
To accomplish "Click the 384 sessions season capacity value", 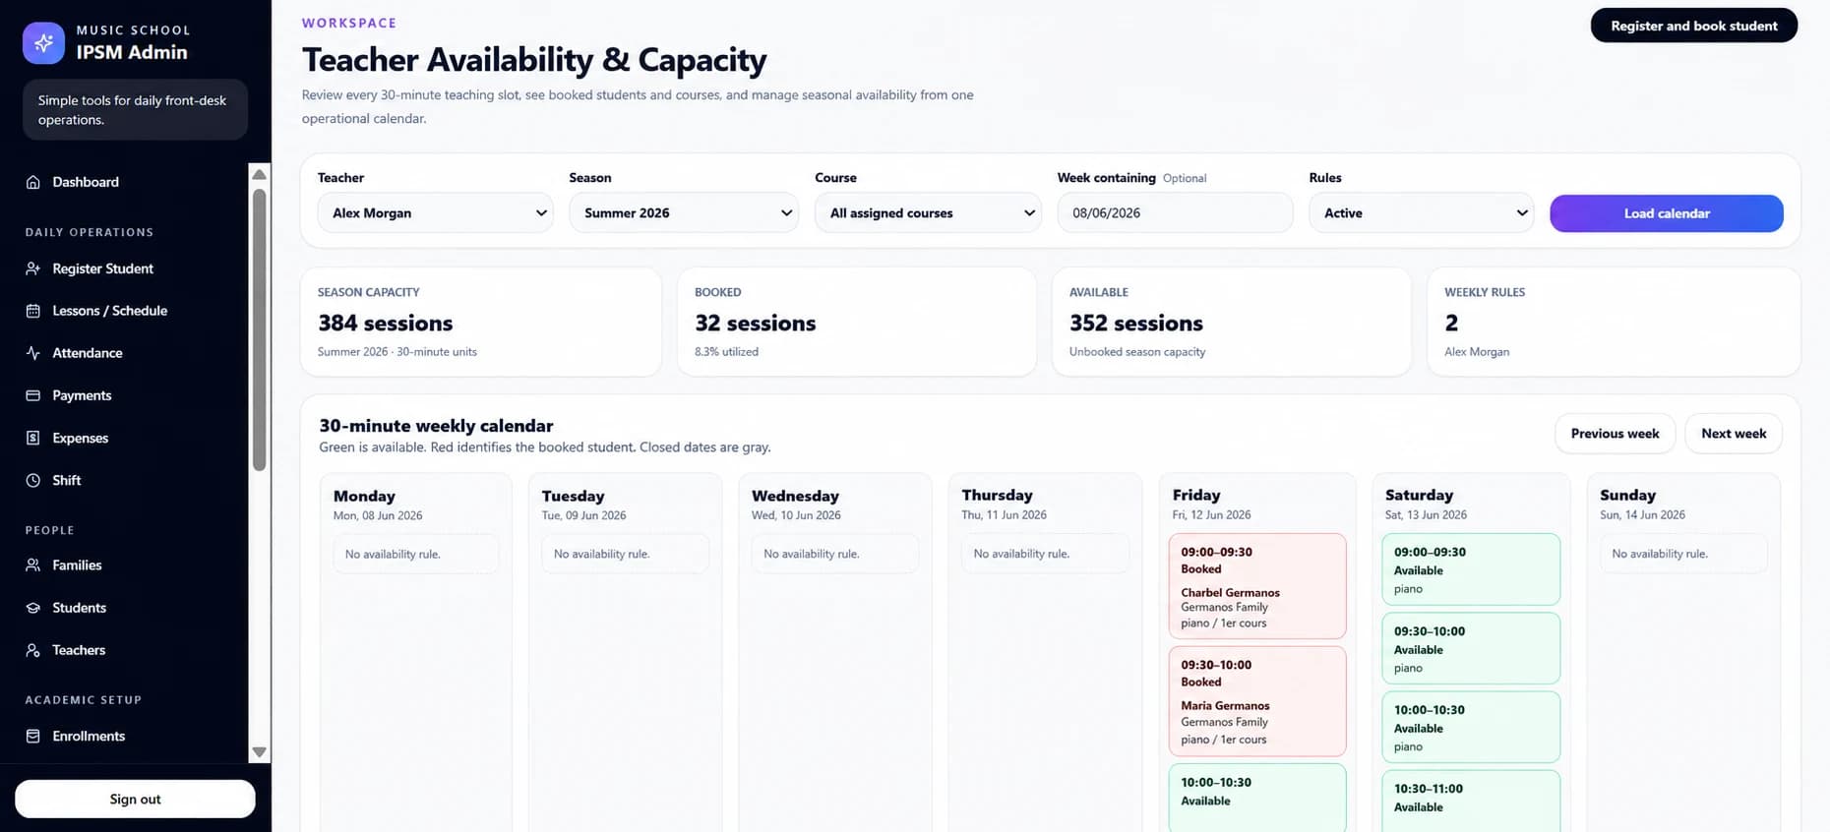I will (x=386, y=324).
